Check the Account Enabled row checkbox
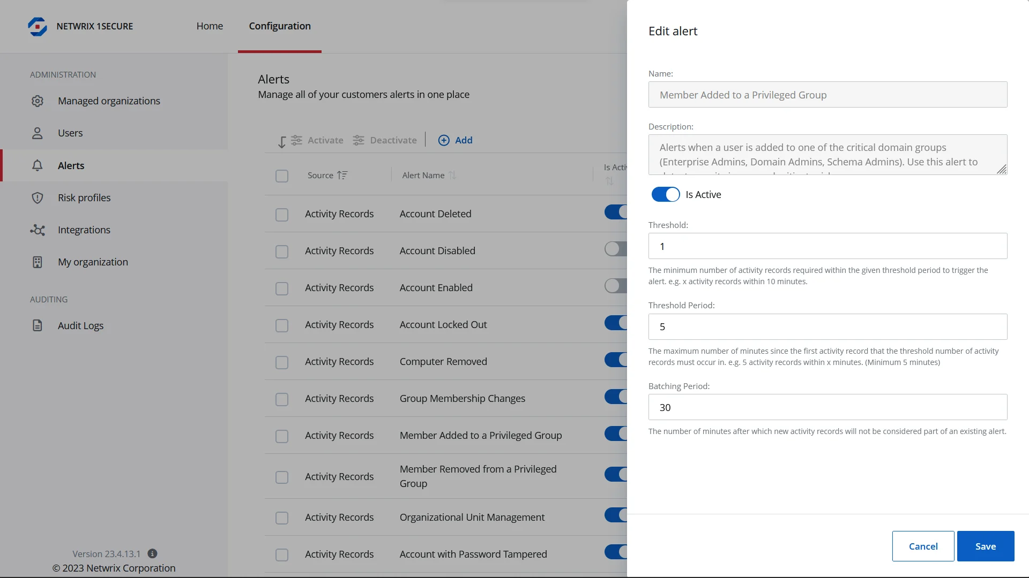1029x578 pixels. coord(282,288)
